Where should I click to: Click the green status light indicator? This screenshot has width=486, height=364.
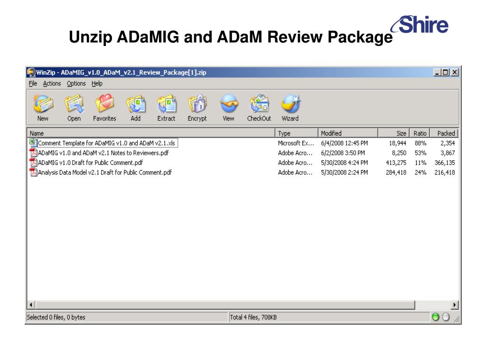(x=436, y=317)
